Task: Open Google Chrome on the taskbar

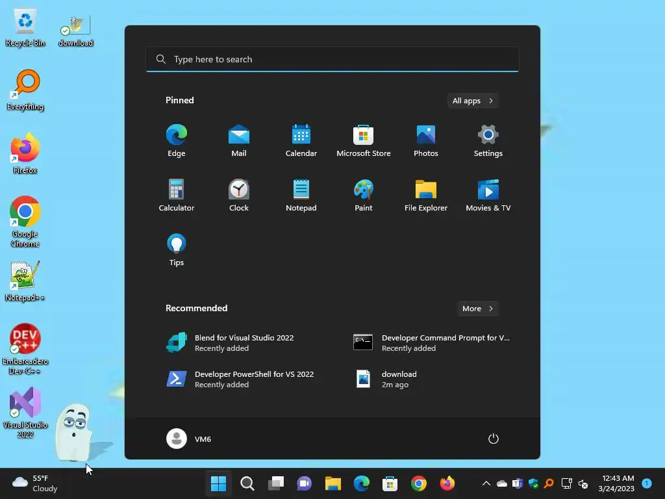Action: 419,483
